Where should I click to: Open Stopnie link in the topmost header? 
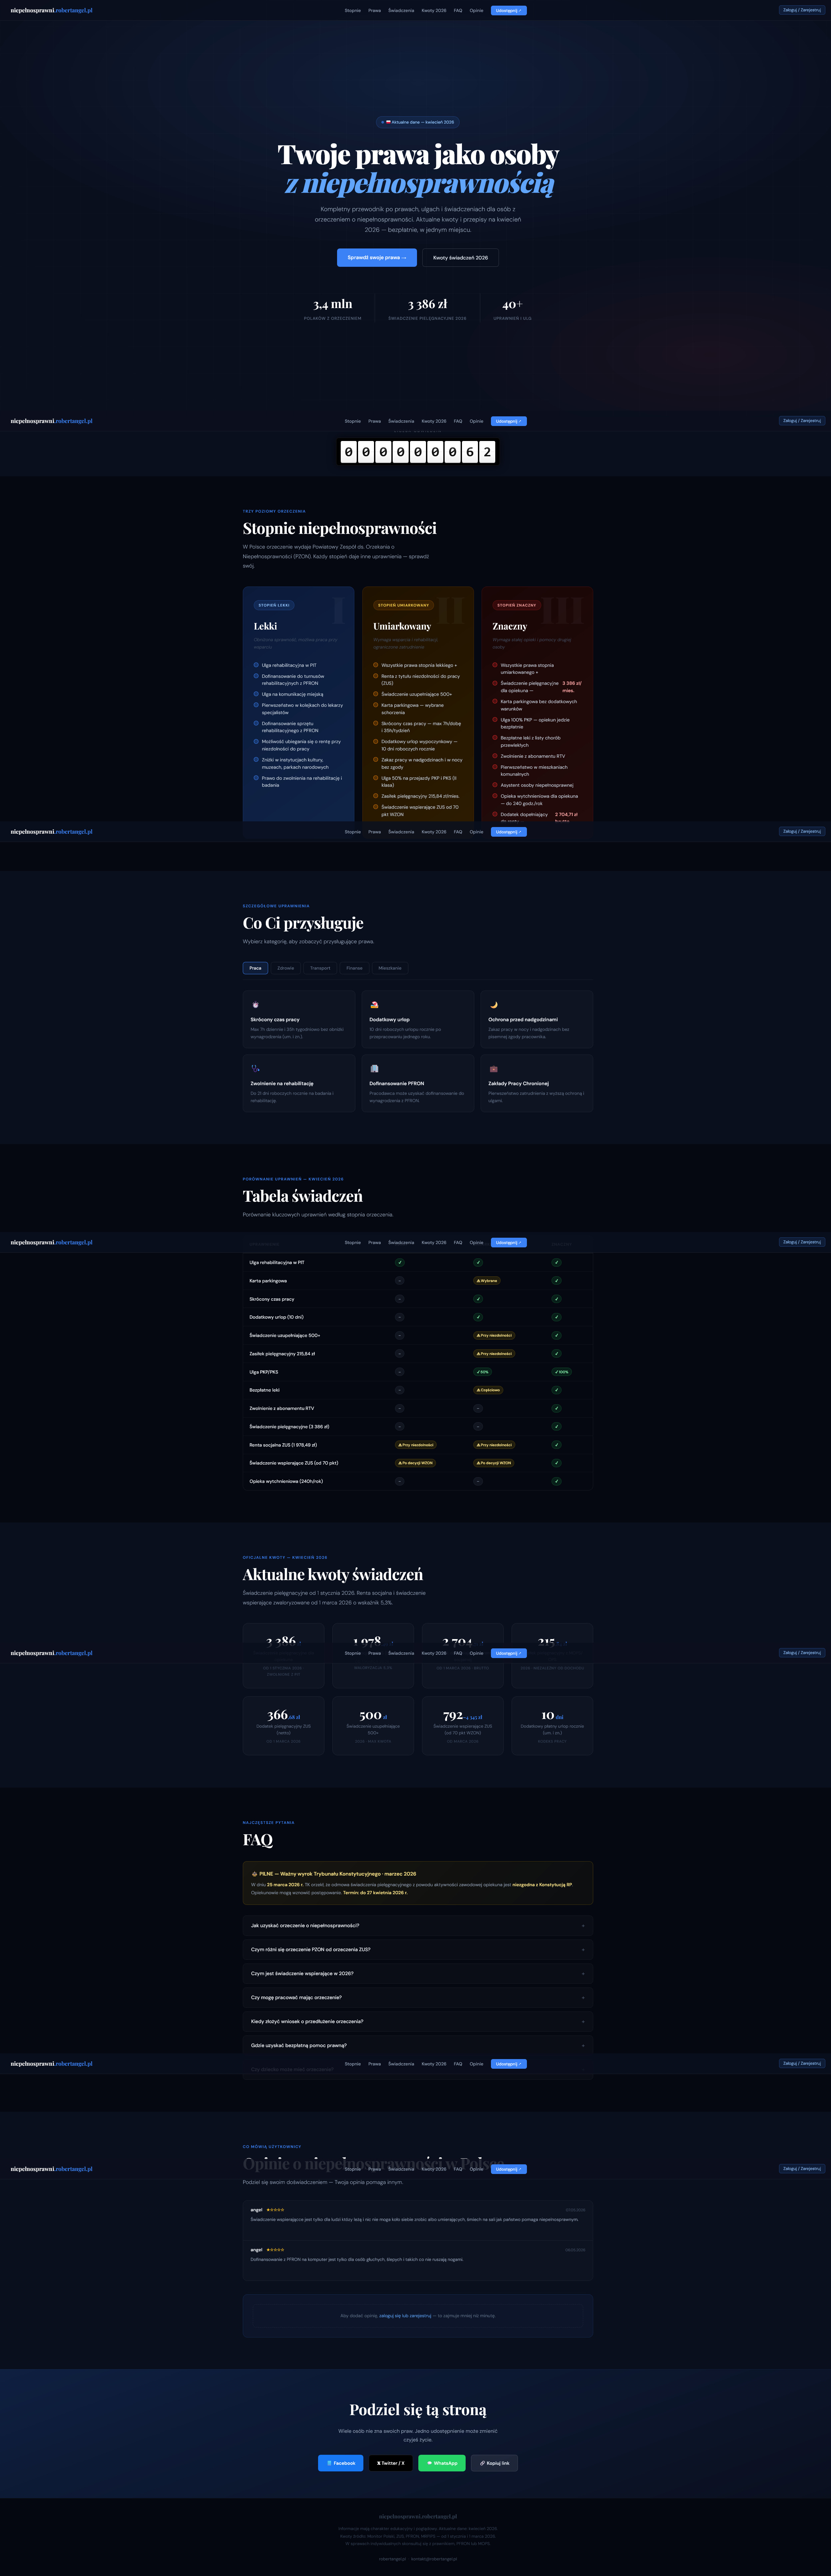pos(353,10)
